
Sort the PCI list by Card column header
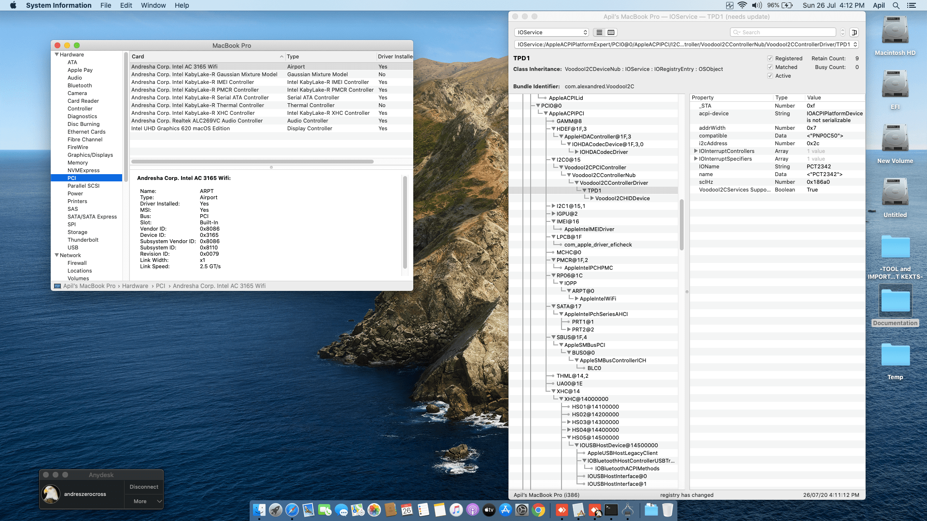[208, 56]
